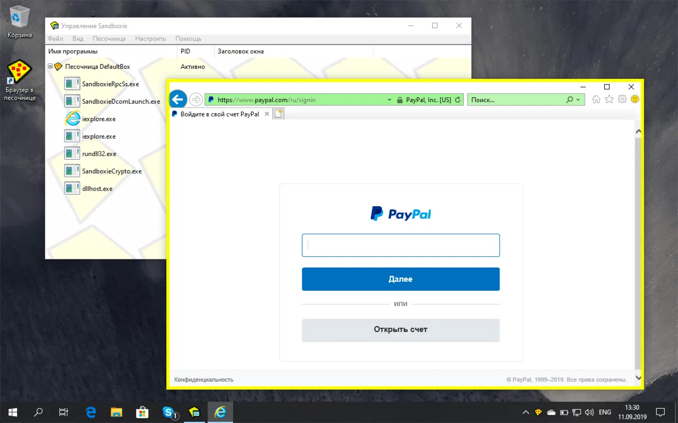Screen dimensions: 678x423
Task: Click the ENG language indicator
Action: tap(605, 412)
